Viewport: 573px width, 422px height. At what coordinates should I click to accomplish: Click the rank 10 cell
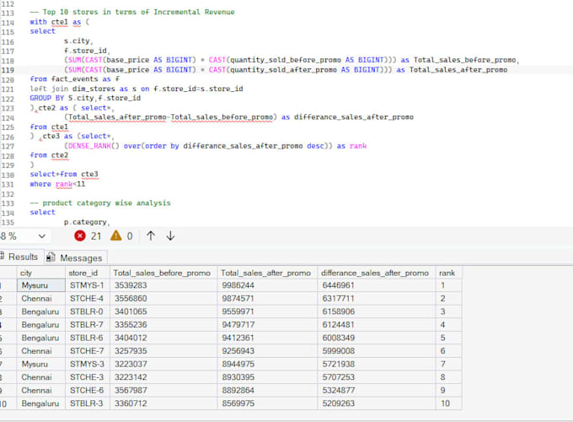(x=448, y=403)
